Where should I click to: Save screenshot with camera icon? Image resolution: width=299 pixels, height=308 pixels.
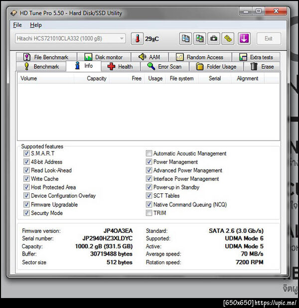point(214,38)
